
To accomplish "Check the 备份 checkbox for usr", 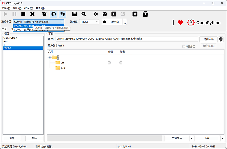I will point(109,63).
